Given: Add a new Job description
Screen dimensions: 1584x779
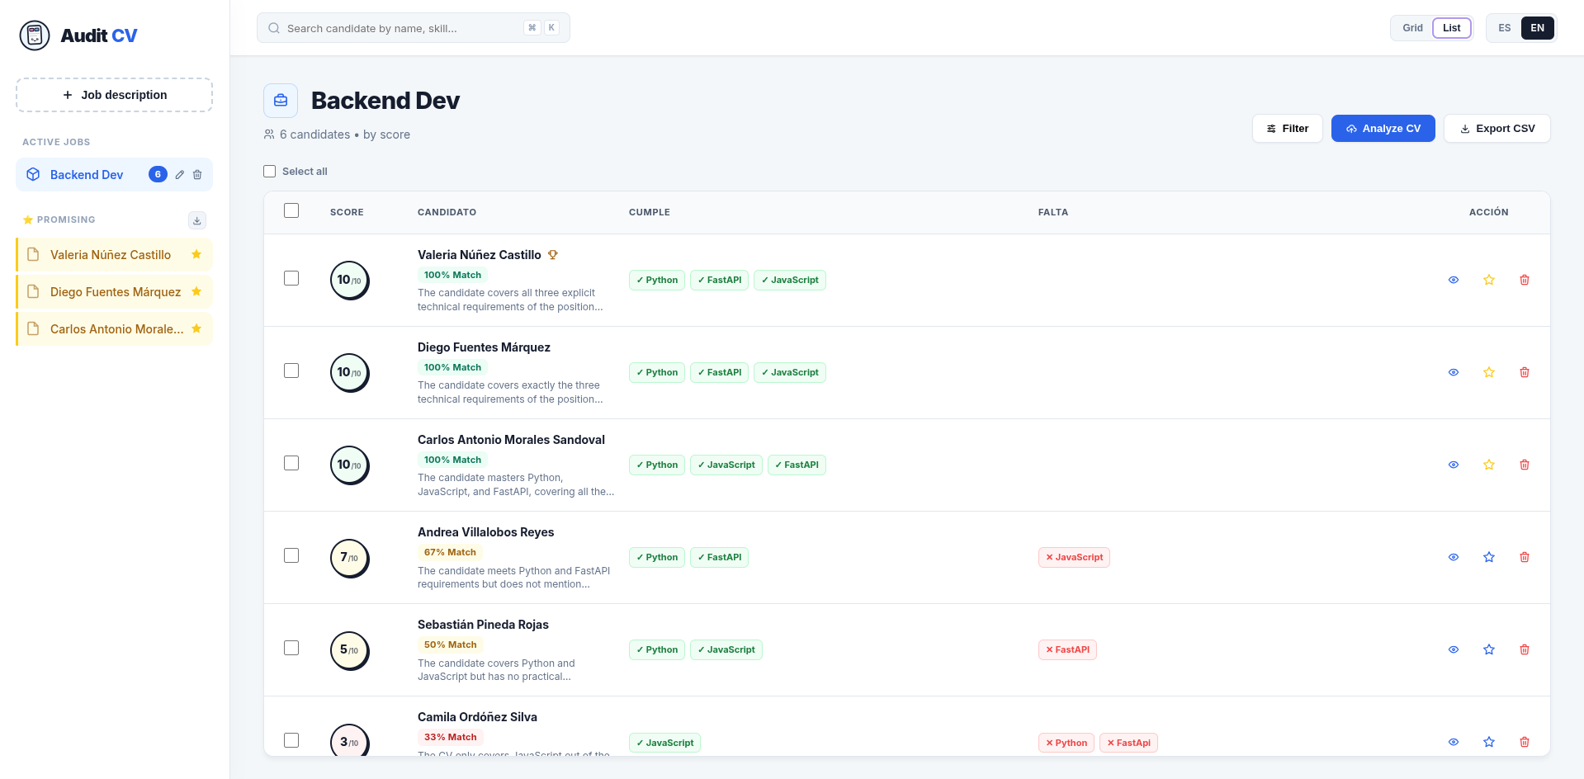Looking at the screenshot, I should click(115, 95).
